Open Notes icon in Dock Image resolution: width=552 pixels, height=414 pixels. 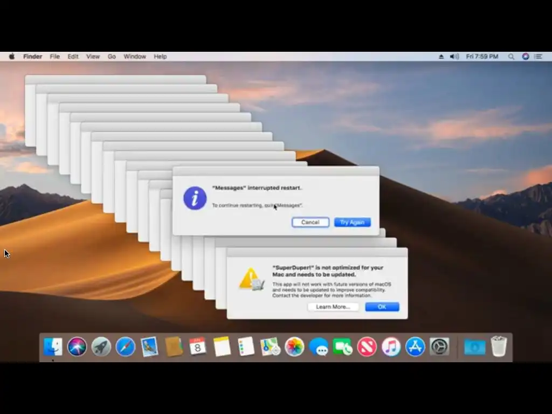tap(222, 347)
